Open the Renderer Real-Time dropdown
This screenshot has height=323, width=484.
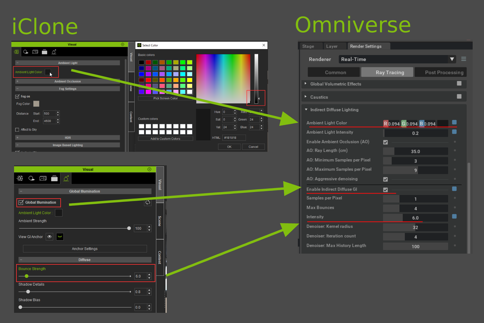tap(397, 59)
